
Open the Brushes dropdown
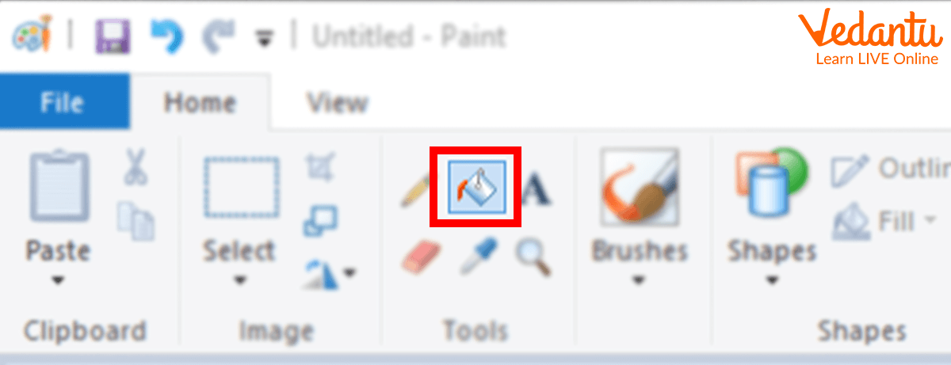coord(639,279)
